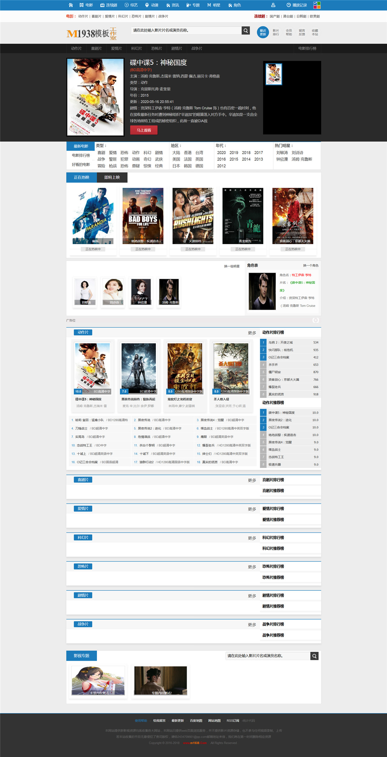Select 科幻片 in the dark nav bar

point(136,48)
